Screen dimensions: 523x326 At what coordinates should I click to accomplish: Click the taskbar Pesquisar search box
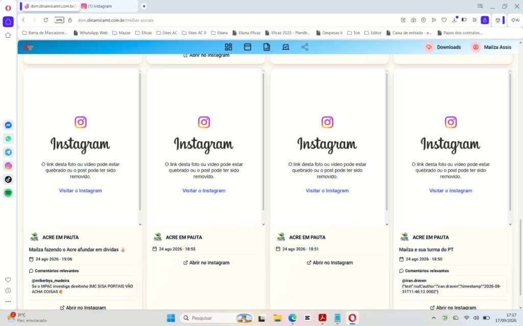click(217, 318)
